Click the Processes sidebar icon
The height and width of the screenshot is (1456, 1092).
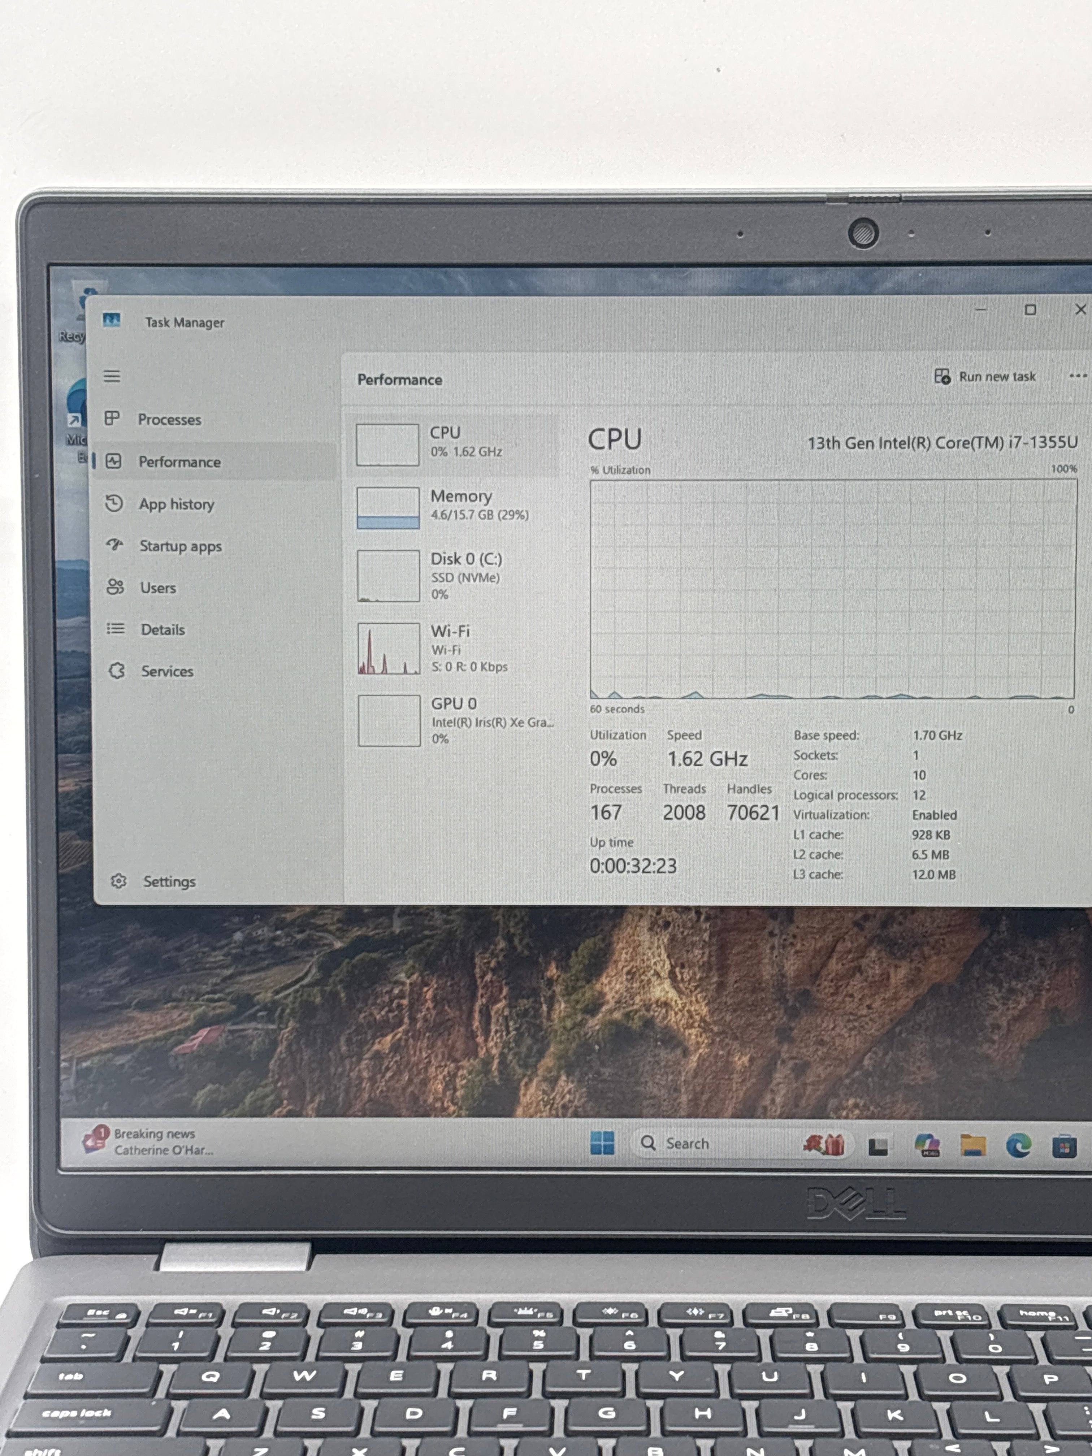[x=113, y=418]
